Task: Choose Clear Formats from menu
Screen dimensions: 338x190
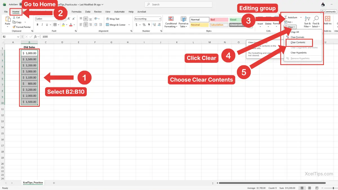Action: (x=297, y=37)
